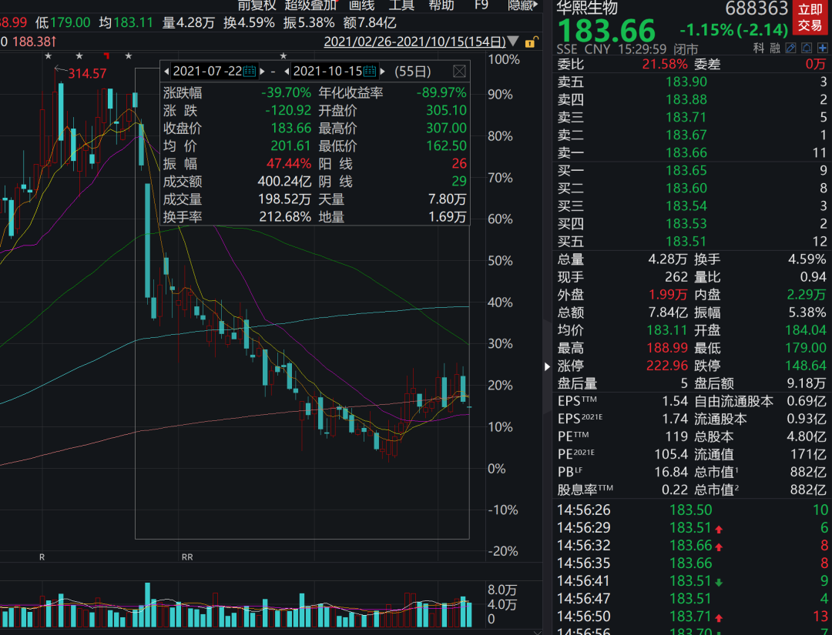Screen dimensions: 832x635
Task: Add stock with blue plus icon
Action: [x=823, y=48]
